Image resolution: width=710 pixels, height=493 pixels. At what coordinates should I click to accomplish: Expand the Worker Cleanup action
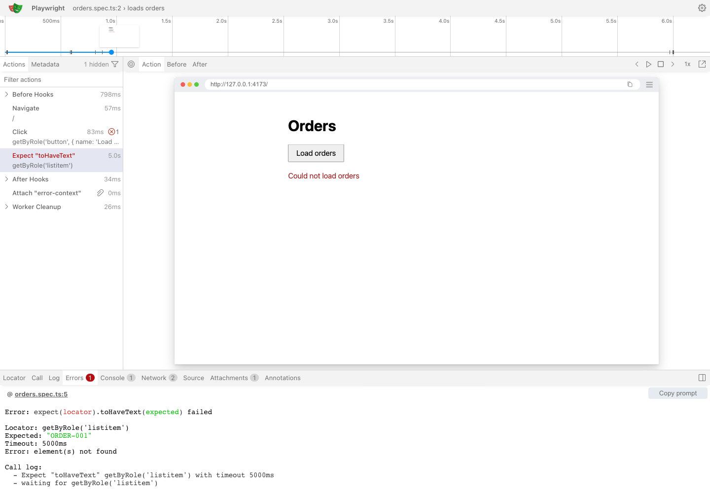(6, 207)
